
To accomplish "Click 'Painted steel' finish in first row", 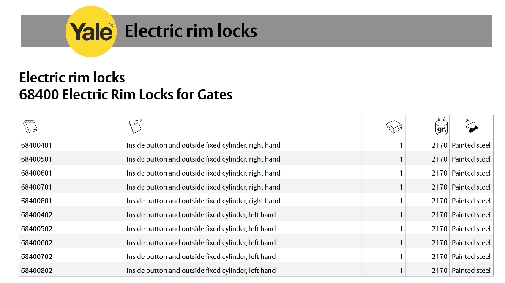I will (471, 145).
